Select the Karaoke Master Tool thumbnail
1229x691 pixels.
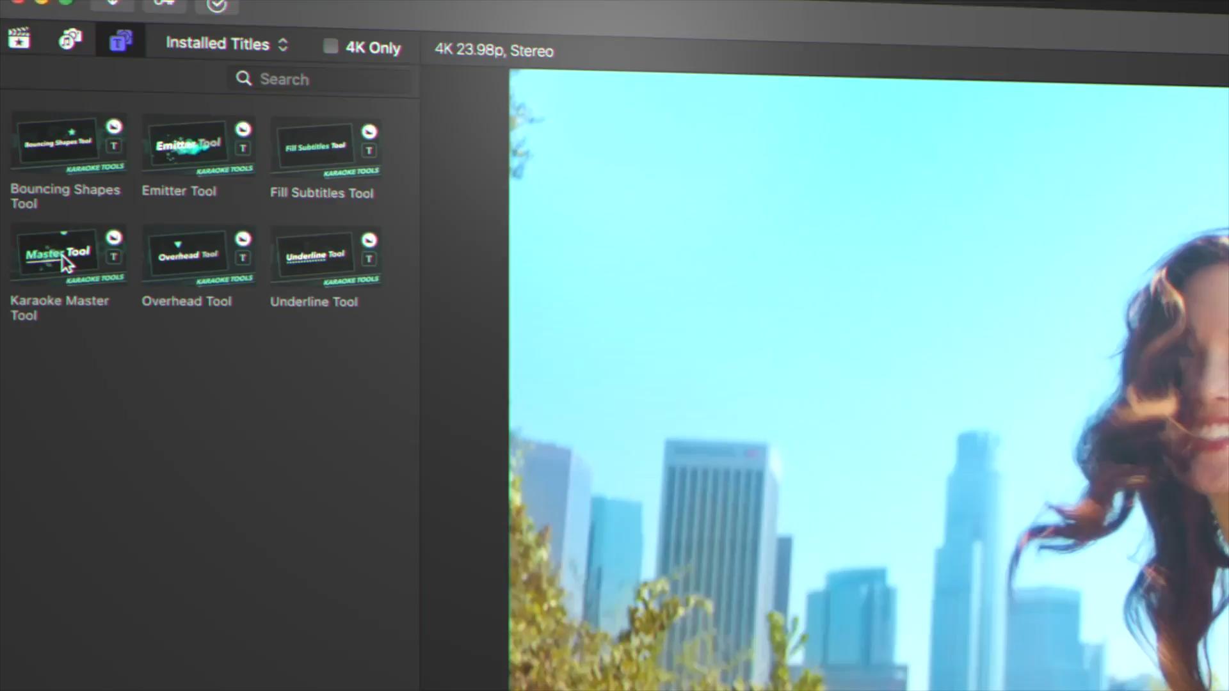coord(68,255)
